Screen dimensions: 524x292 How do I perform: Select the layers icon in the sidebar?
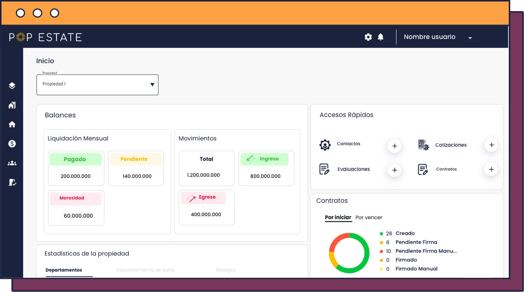click(12, 85)
